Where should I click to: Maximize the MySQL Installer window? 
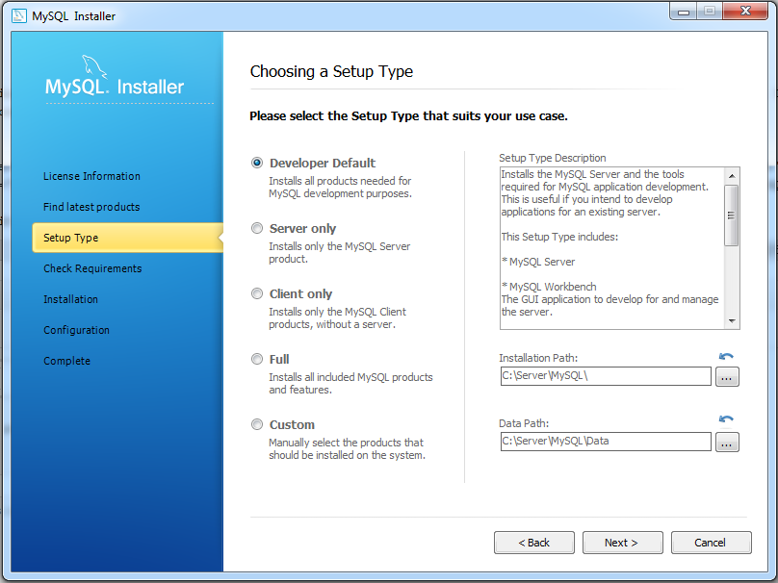coord(710,11)
